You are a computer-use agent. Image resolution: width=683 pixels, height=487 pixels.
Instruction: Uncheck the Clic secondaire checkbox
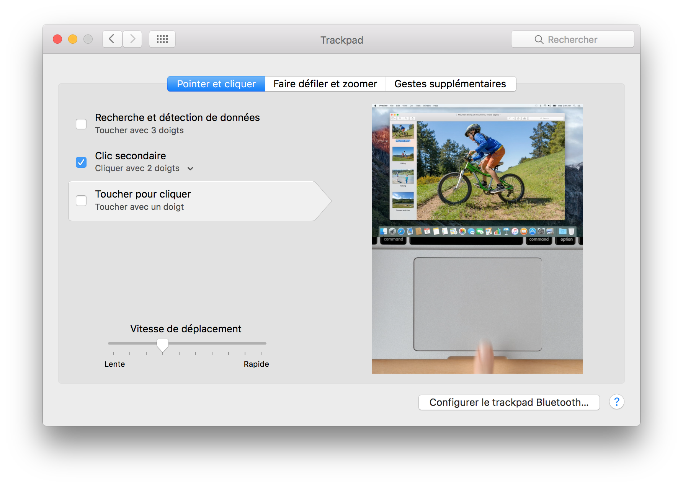click(81, 162)
